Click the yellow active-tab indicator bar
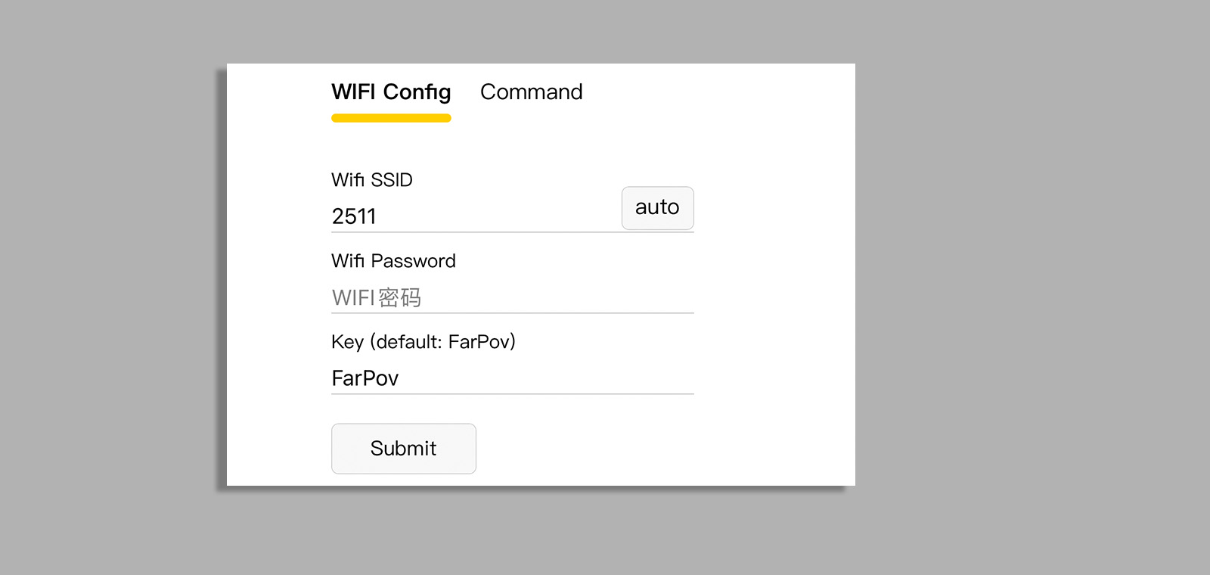Viewport: 1210px width, 575px height. coord(391,118)
